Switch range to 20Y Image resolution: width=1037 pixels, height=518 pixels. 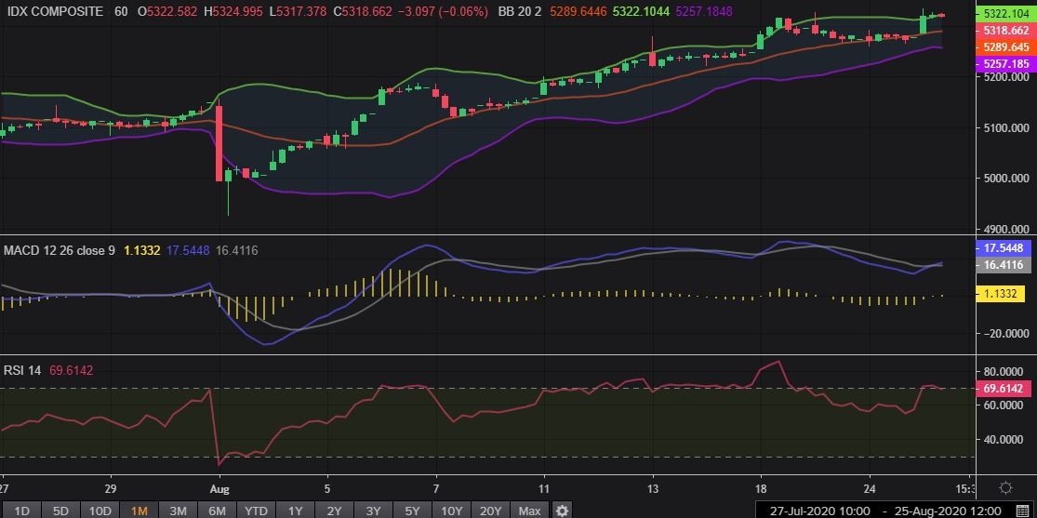tap(490, 511)
